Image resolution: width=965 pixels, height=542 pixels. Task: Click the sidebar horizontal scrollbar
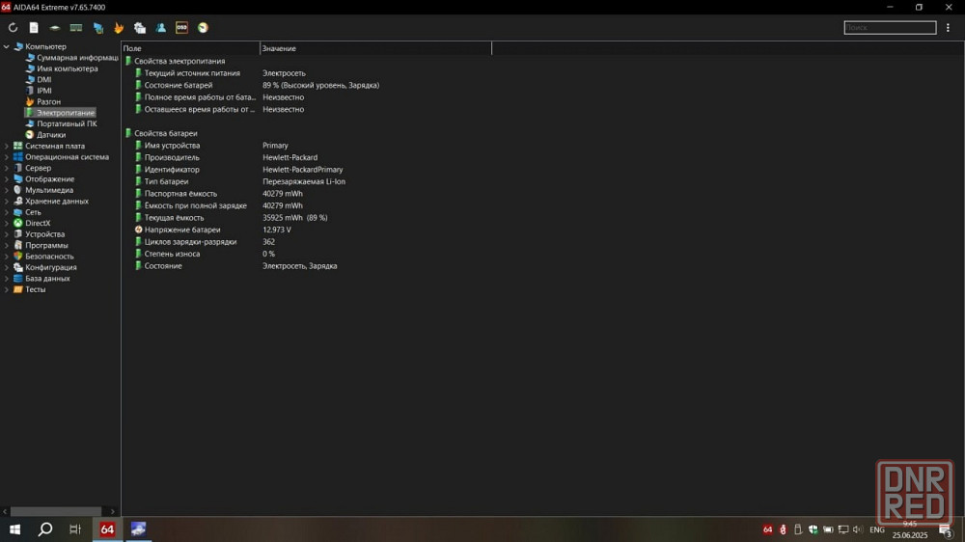pyautogui.click(x=56, y=511)
